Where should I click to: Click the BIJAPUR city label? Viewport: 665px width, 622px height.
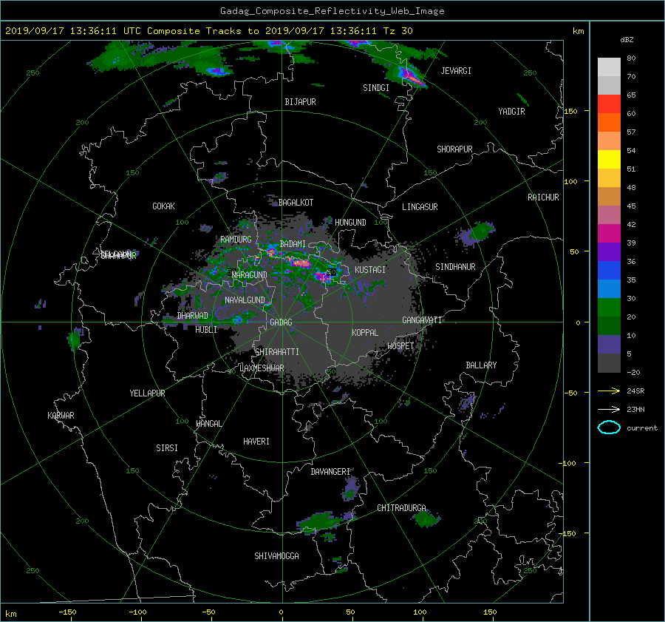pos(300,102)
